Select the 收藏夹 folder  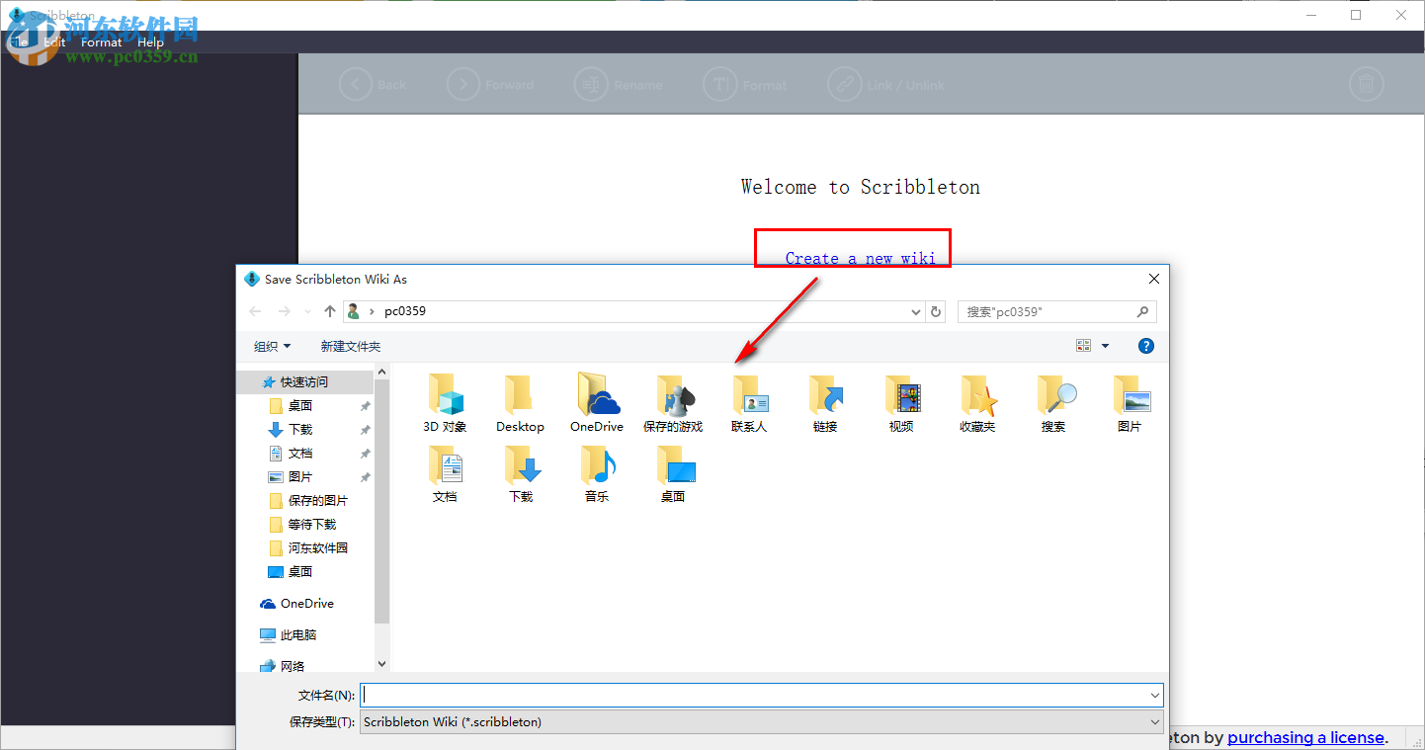(x=977, y=403)
